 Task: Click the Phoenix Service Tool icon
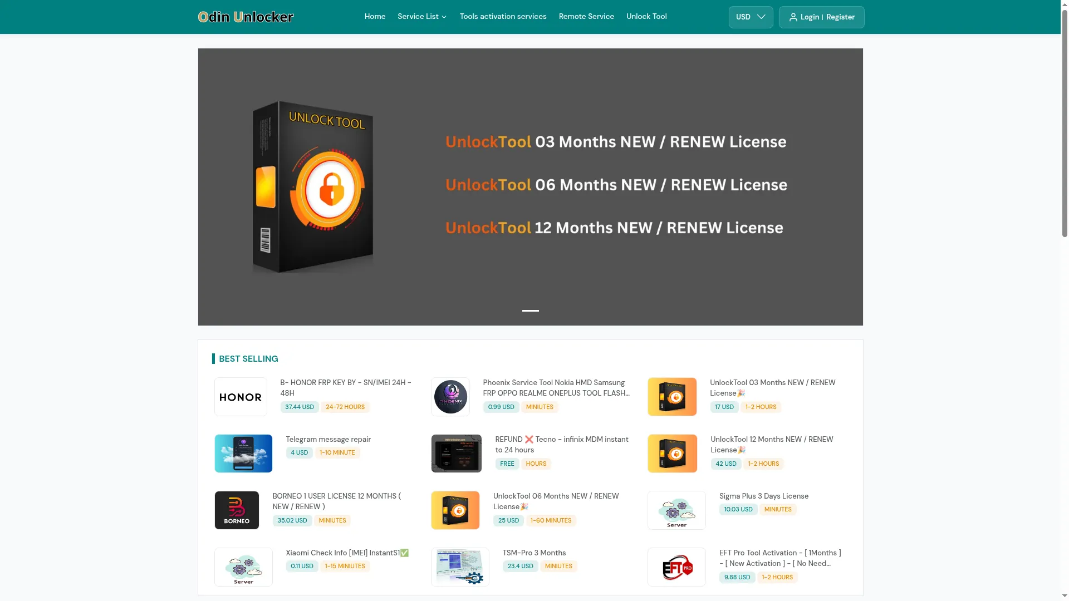450,397
